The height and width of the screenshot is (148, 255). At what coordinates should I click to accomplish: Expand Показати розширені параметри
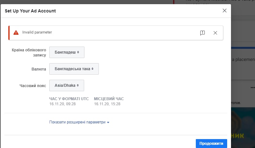point(79,122)
